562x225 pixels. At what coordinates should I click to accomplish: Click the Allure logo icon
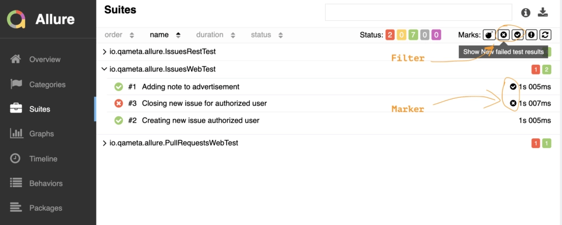coord(16,20)
